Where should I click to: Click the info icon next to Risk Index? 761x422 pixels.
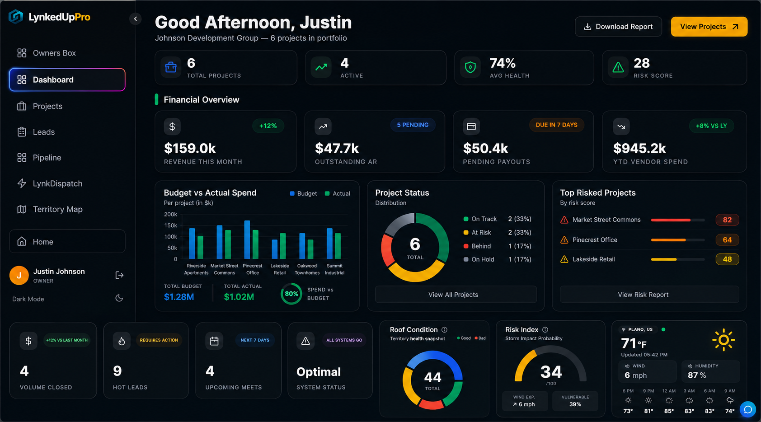(545, 329)
